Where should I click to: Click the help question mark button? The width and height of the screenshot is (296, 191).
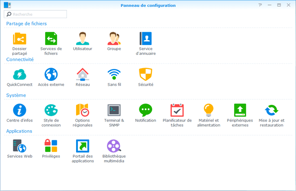(260, 5)
